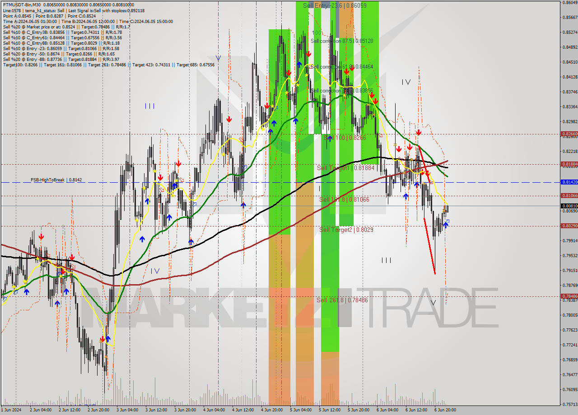Click the 'Sell 161.8 | 0.81066' chart label

[344, 199]
